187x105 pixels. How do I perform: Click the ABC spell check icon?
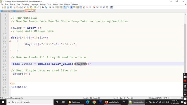(x=111, y=7)
